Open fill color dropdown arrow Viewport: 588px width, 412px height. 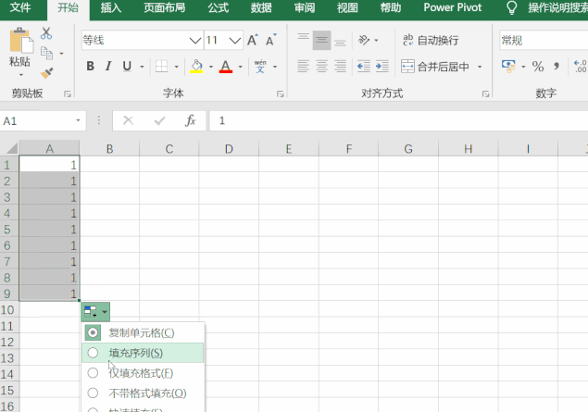[211, 67]
